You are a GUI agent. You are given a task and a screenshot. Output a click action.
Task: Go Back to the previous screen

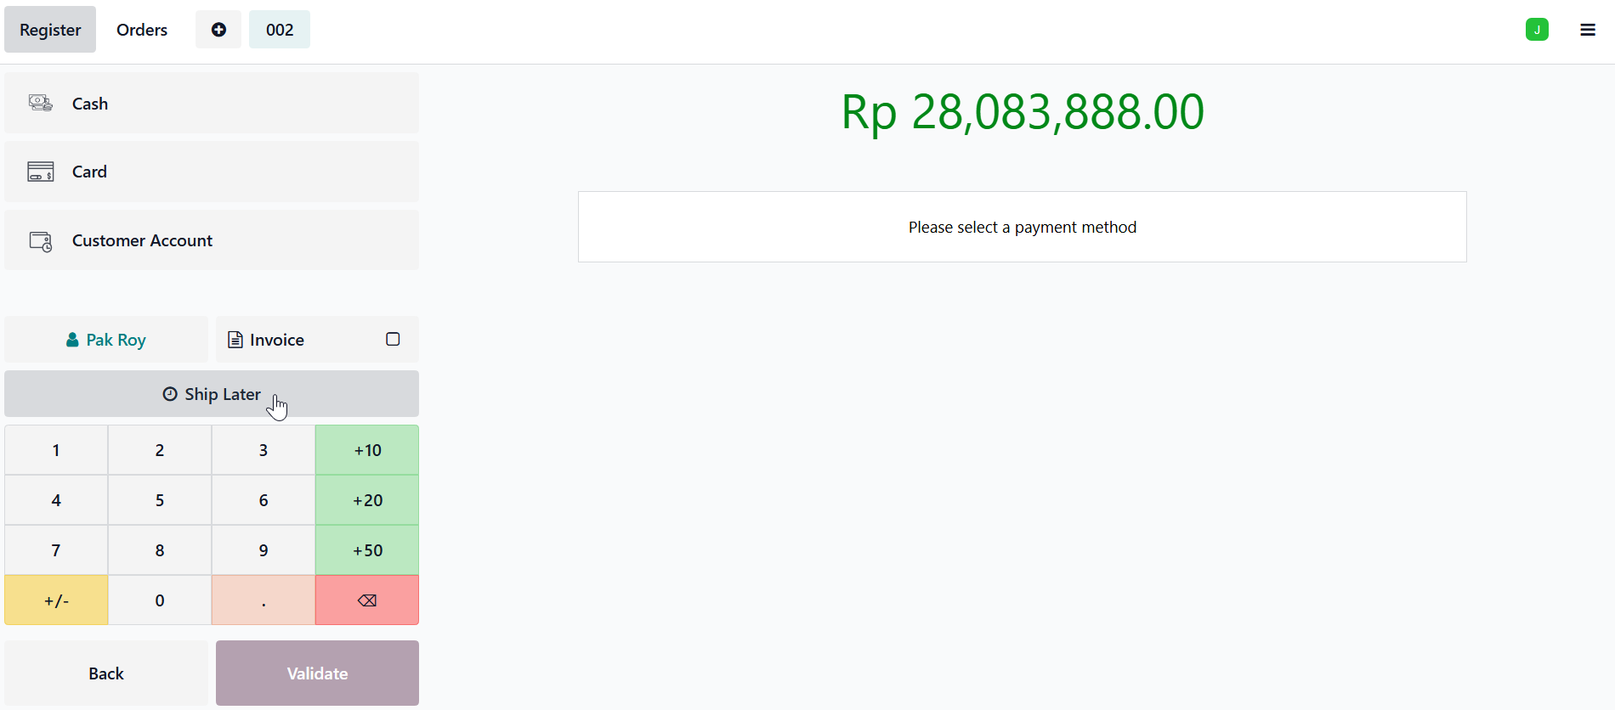(106, 673)
